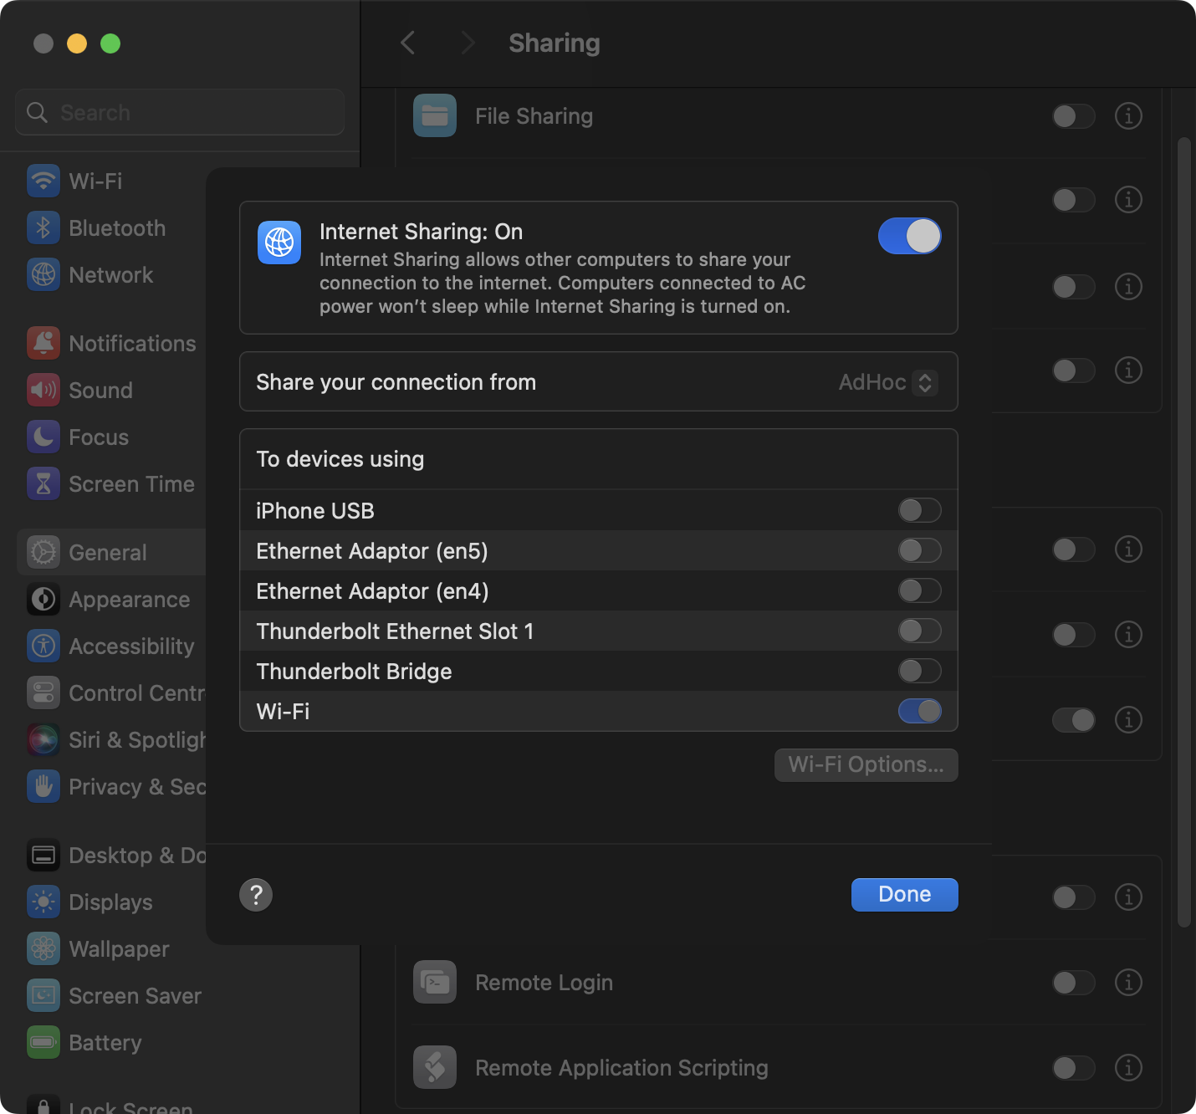This screenshot has height=1114, width=1196.
Task: Click 'Share your connection from' label
Action: 396,382
